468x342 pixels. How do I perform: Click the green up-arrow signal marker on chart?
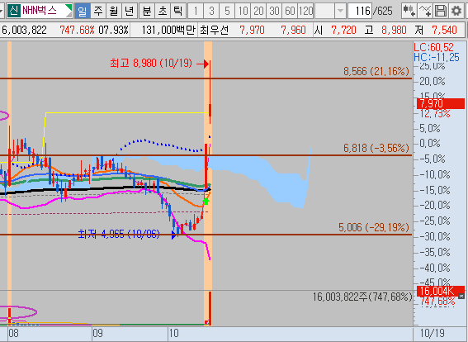coord(206,201)
